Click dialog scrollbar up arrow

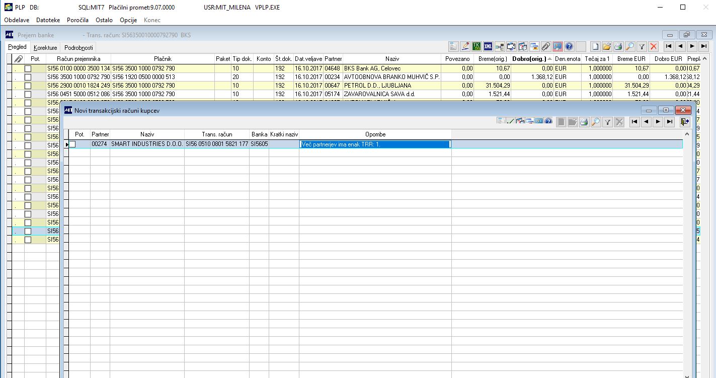tap(687, 134)
